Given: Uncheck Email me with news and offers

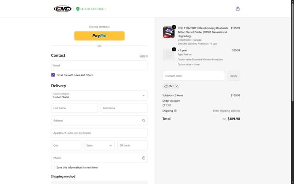Looking at the screenshot, I should click(x=53, y=75).
